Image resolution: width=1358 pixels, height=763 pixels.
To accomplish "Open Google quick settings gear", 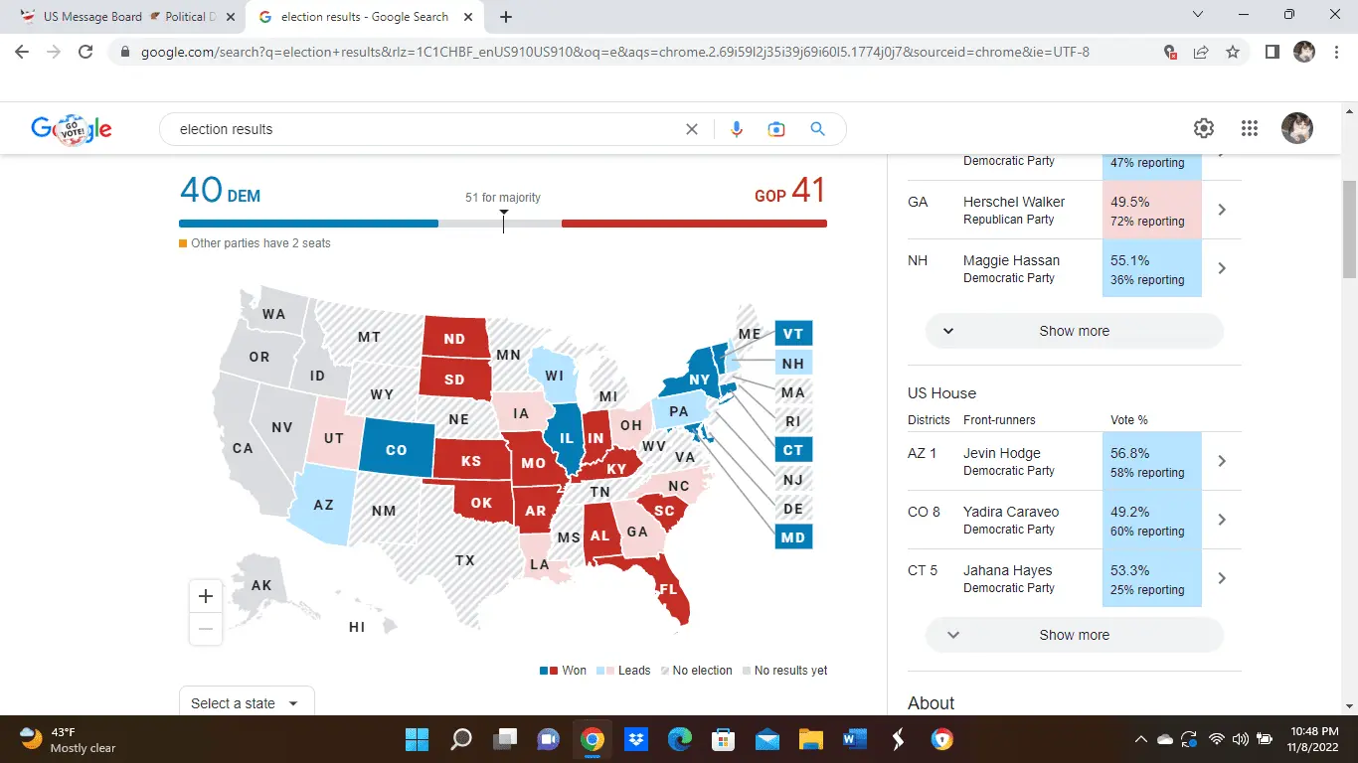I will pyautogui.click(x=1204, y=128).
